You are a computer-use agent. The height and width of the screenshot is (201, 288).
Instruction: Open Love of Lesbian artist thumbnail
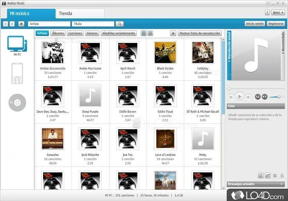[165, 139]
